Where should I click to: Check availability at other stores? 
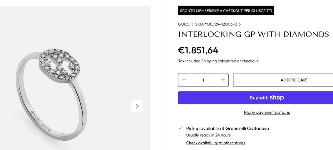pos(215,143)
